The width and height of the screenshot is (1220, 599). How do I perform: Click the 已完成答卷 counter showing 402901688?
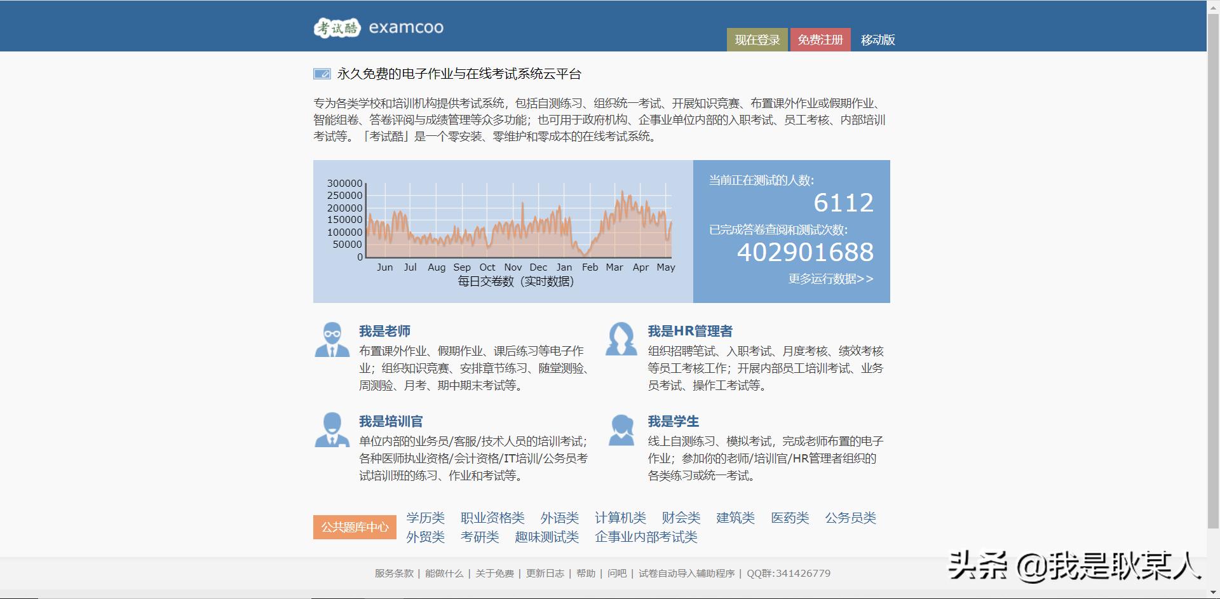point(806,253)
